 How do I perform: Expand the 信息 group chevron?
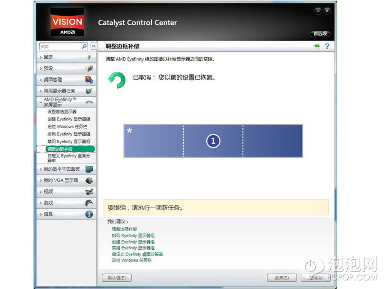[41, 214]
